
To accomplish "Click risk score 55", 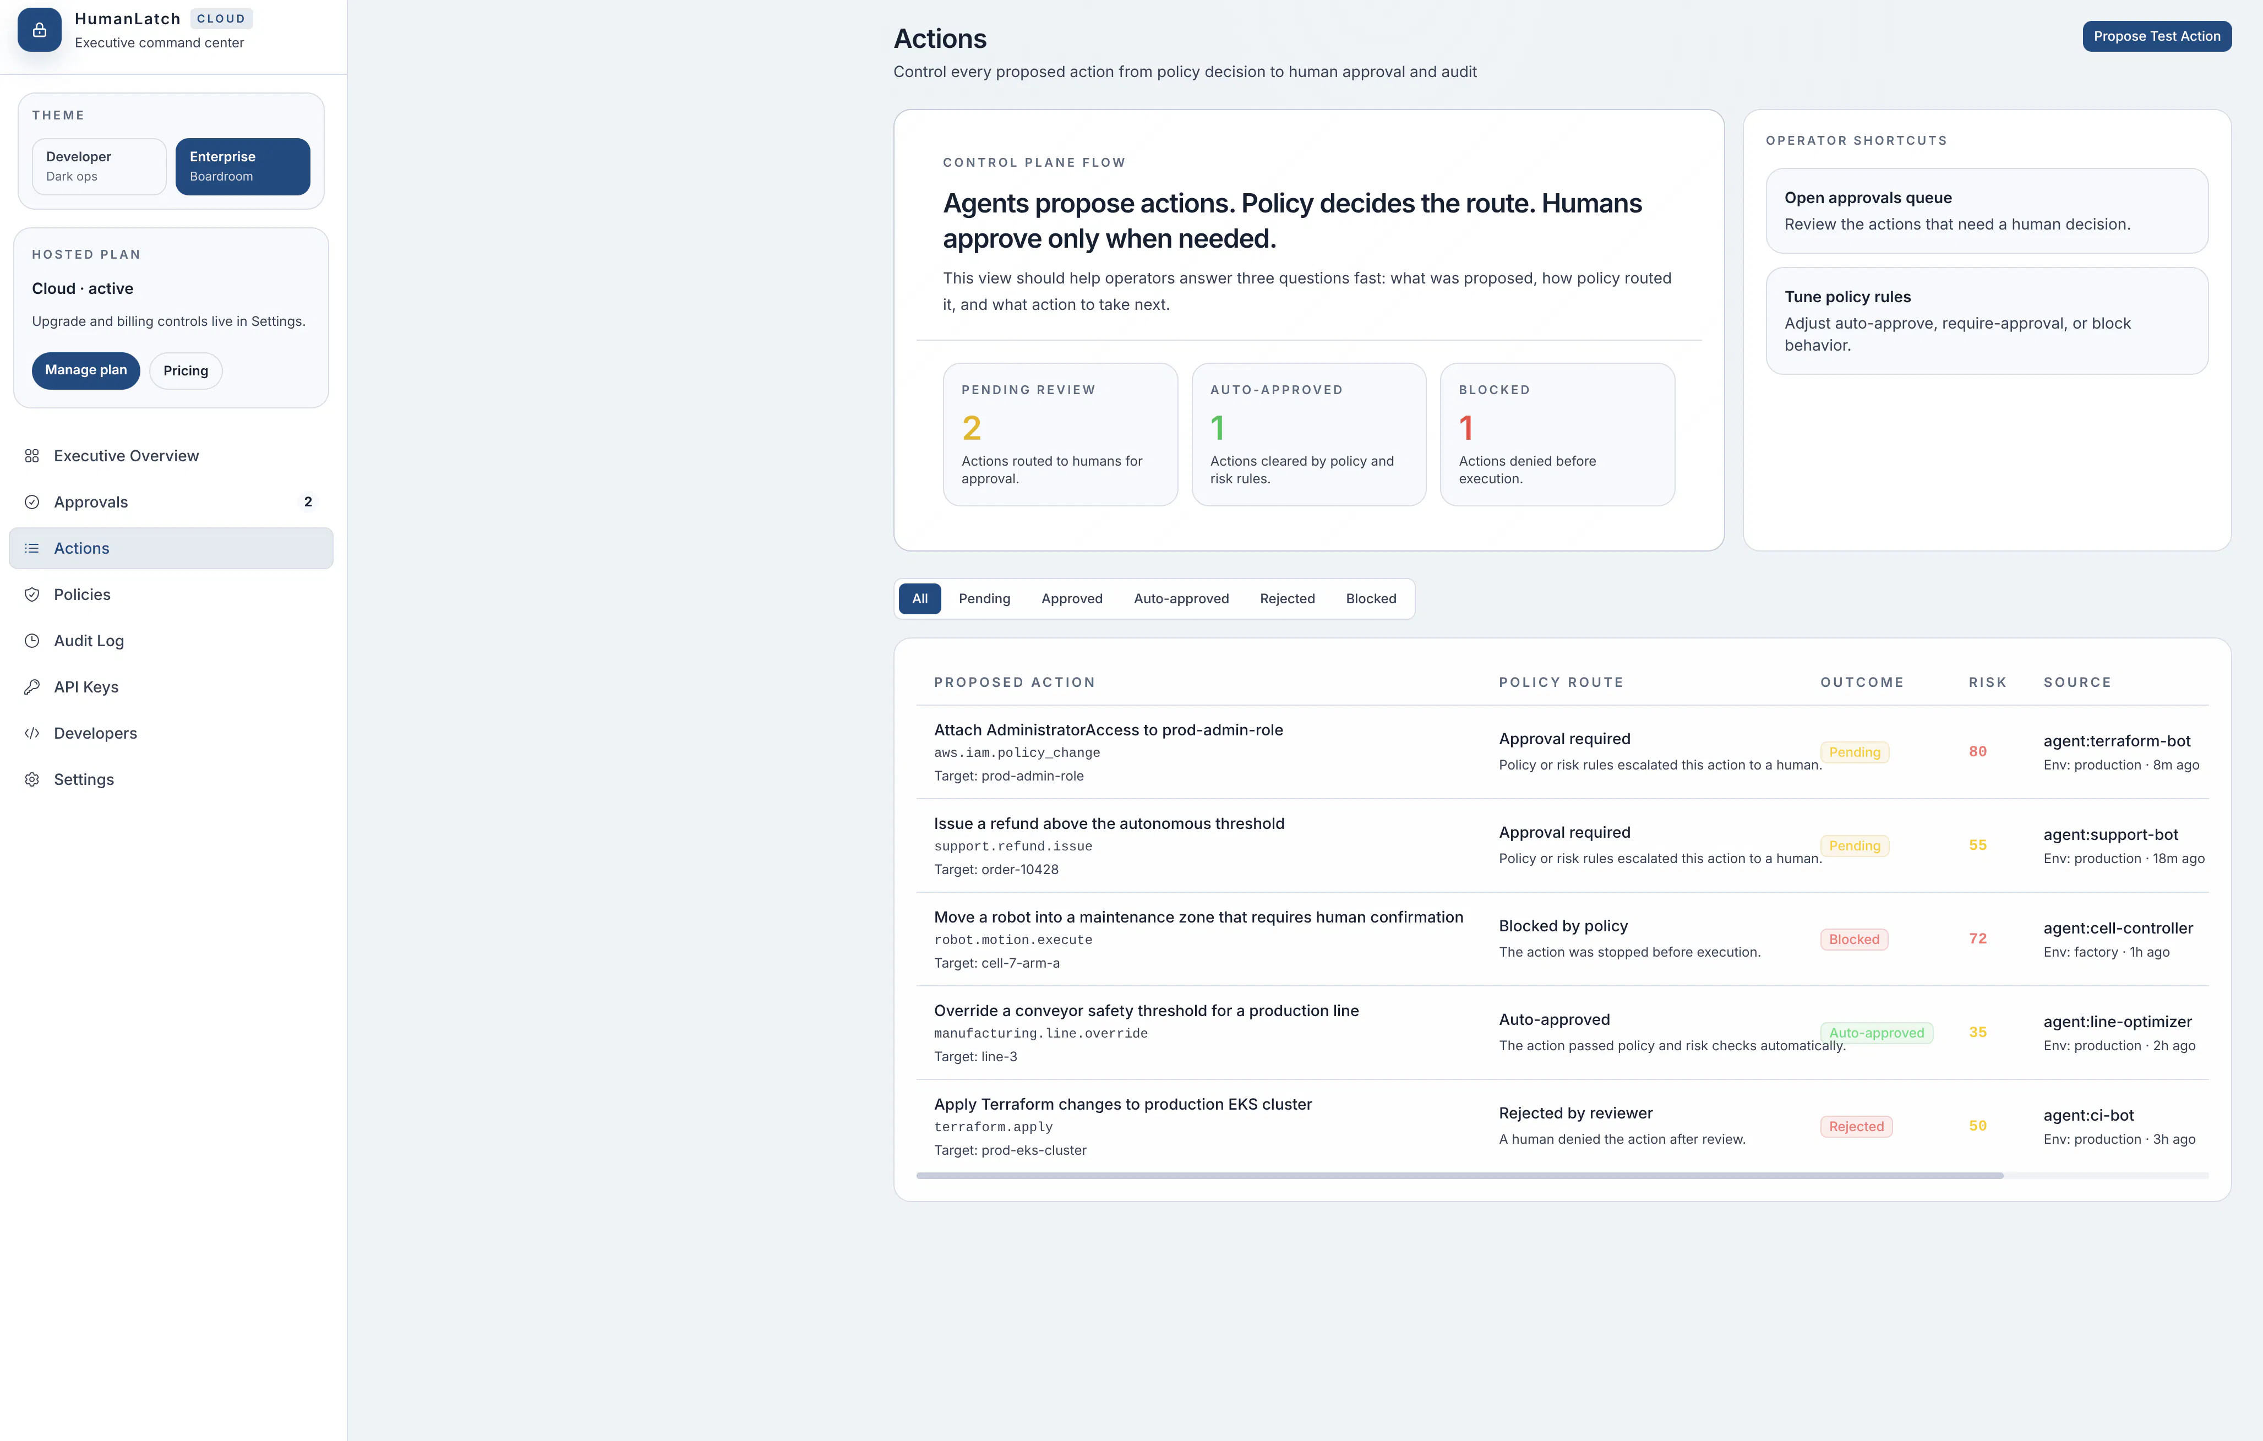I will (1977, 845).
